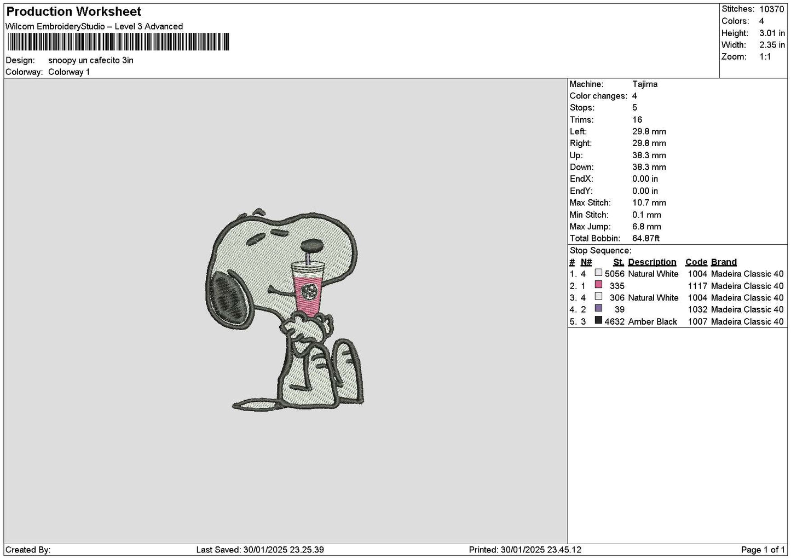Select total bobbin value '64.87ft'

pos(646,239)
